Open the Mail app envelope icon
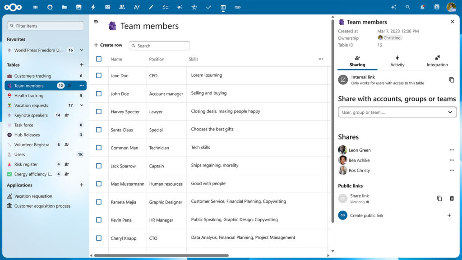Viewport: 462px width, 260px height. 107,7
